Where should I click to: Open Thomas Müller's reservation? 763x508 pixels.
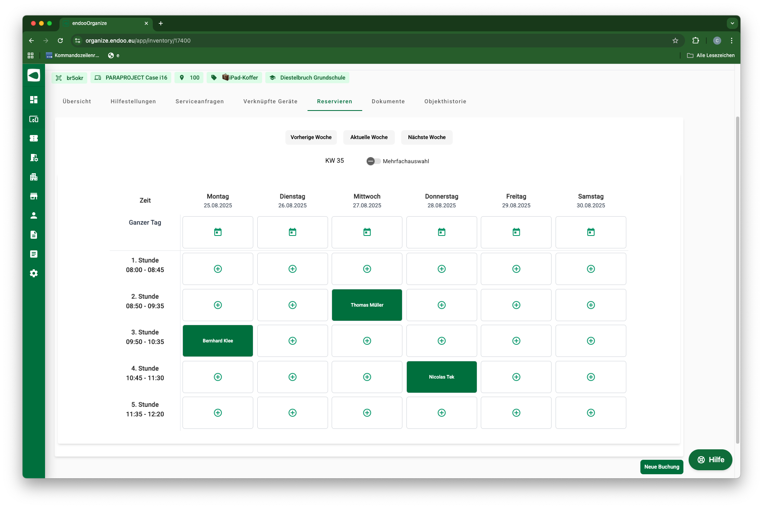coord(367,305)
